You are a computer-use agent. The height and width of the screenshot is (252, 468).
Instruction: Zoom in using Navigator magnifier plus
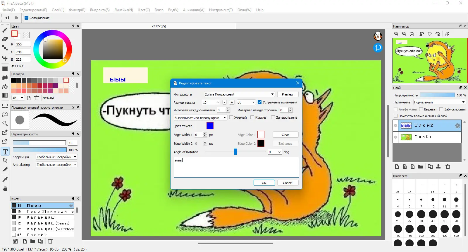(x=396, y=34)
